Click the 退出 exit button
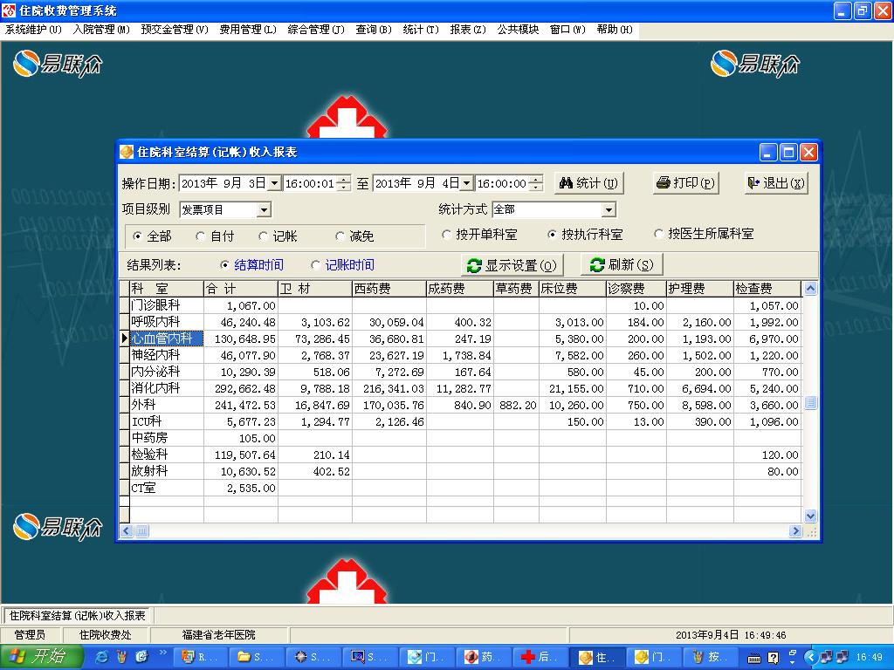894x670 pixels. click(776, 183)
